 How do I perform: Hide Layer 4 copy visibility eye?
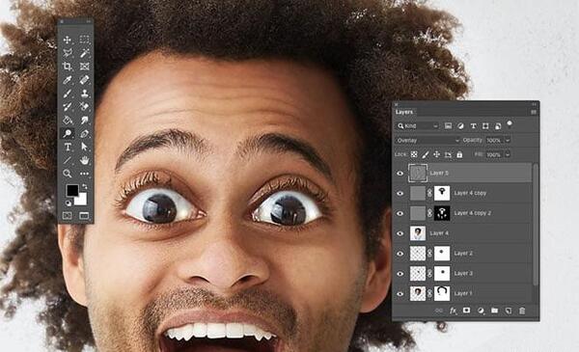click(x=400, y=193)
